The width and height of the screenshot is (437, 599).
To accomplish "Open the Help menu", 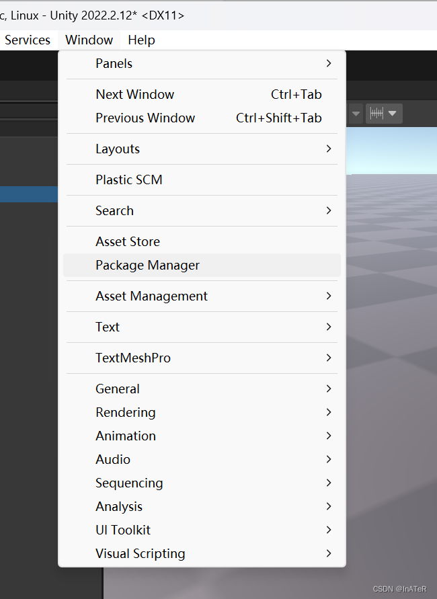I will click(x=141, y=40).
